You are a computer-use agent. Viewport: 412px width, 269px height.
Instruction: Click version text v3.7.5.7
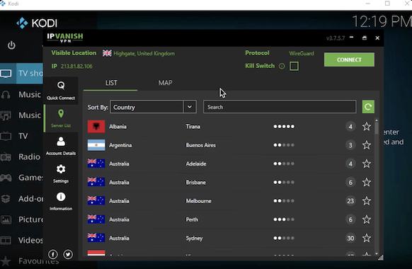click(336, 38)
